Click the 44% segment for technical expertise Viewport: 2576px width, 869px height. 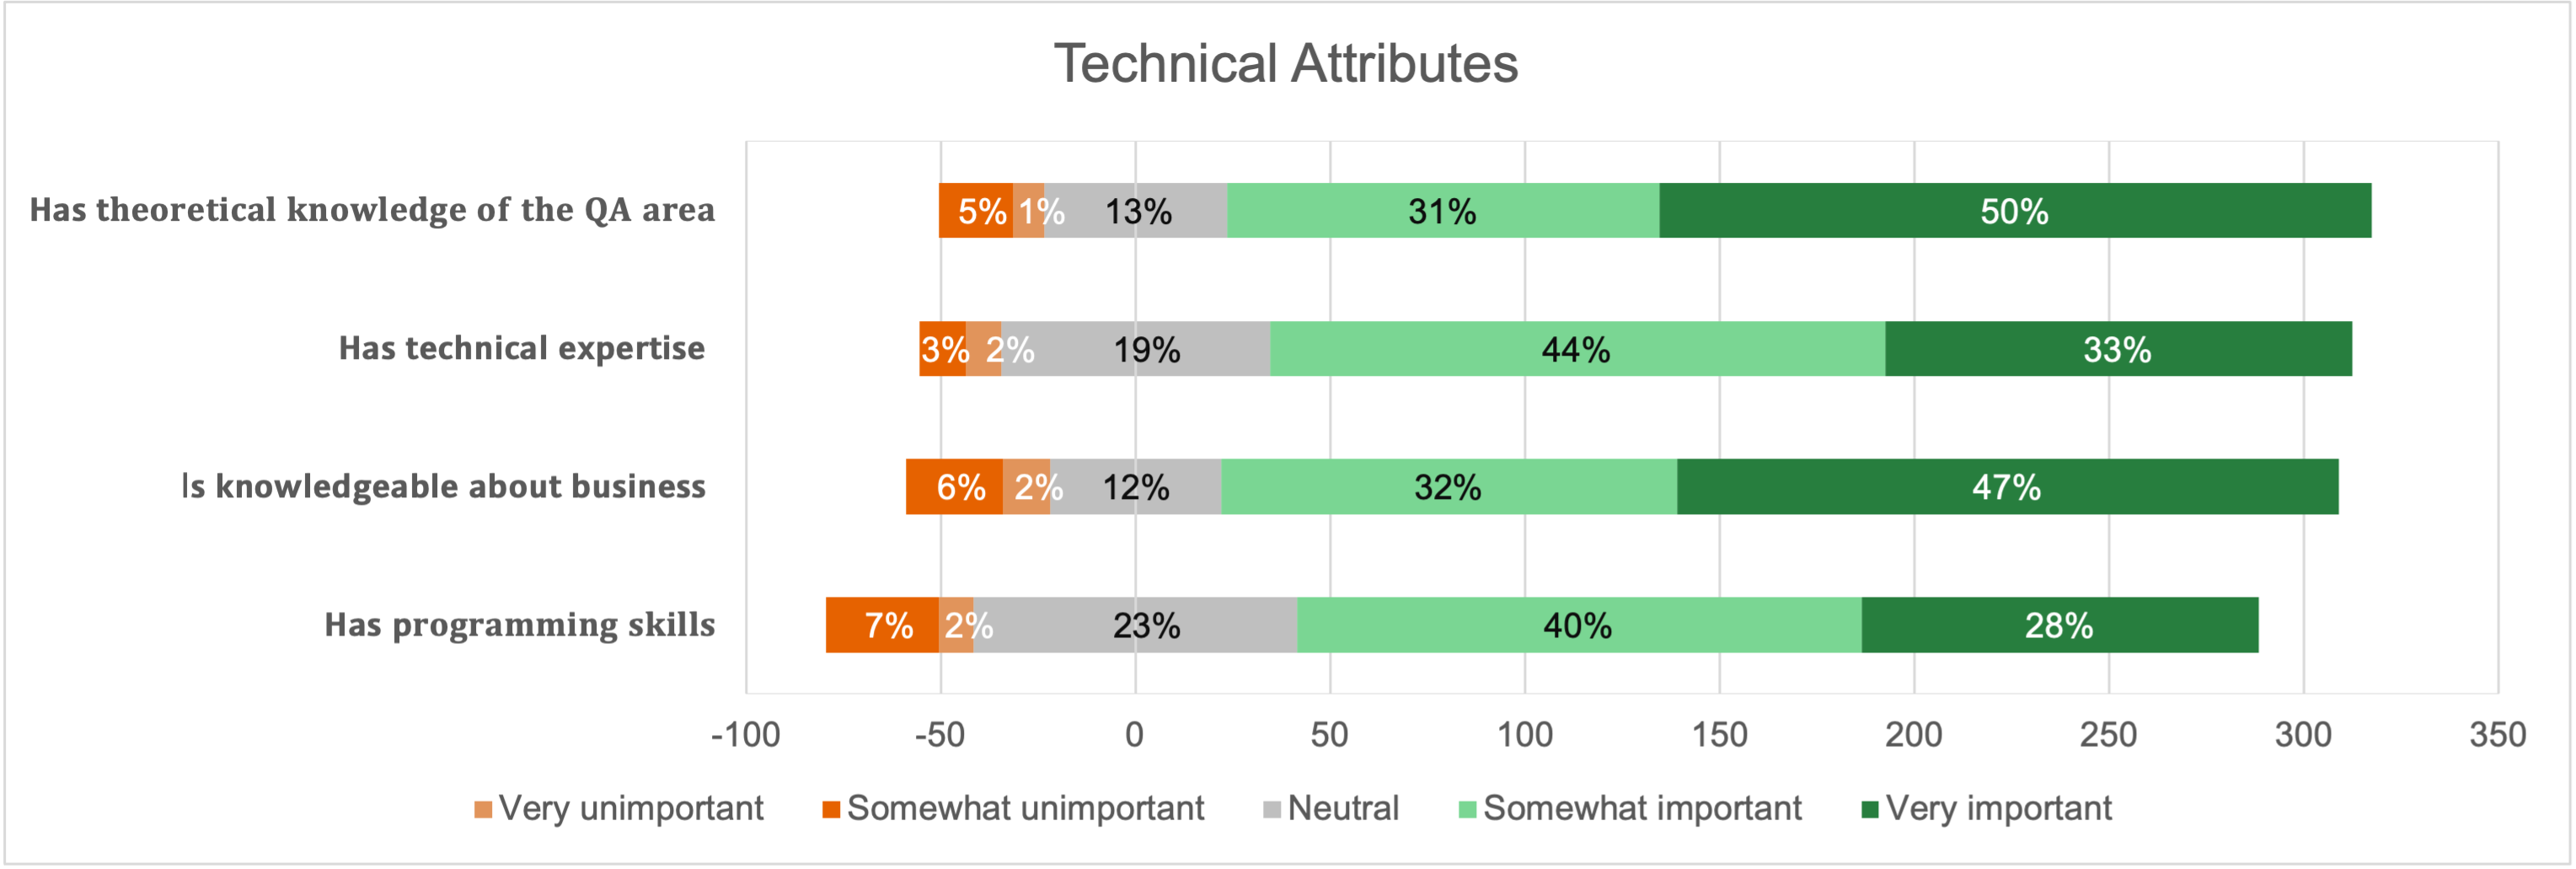(1576, 349)
